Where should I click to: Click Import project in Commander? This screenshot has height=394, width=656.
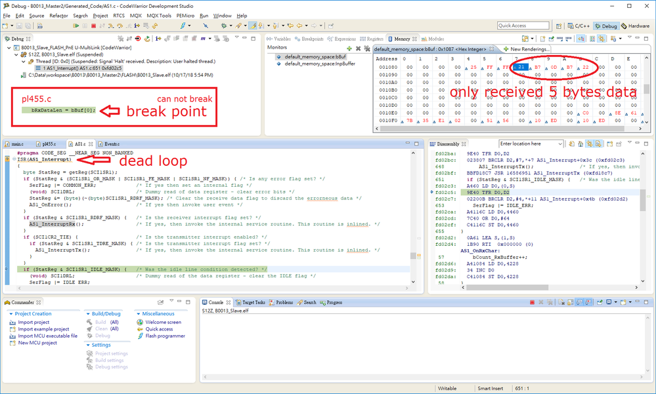tap(33, 322)
